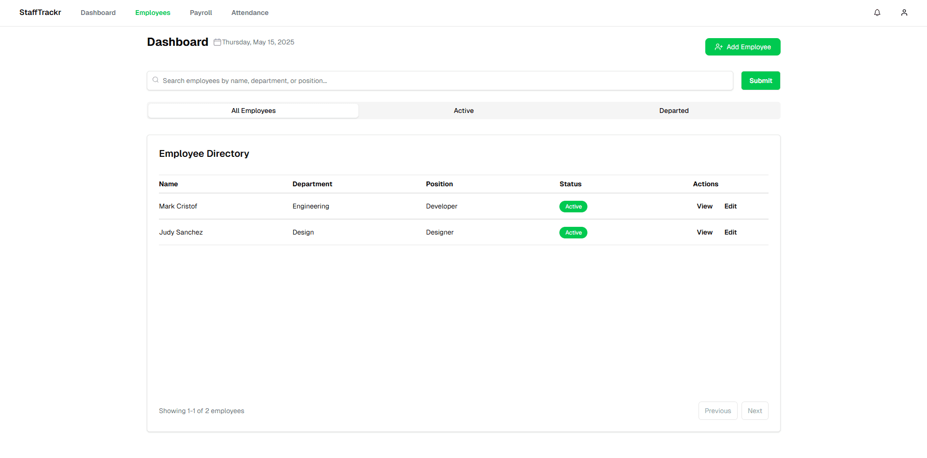View Judy Sanchez's employee record
The width and height of the screenshot is (927, 458).
point(704,232)
